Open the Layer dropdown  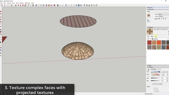coord(163,14)
